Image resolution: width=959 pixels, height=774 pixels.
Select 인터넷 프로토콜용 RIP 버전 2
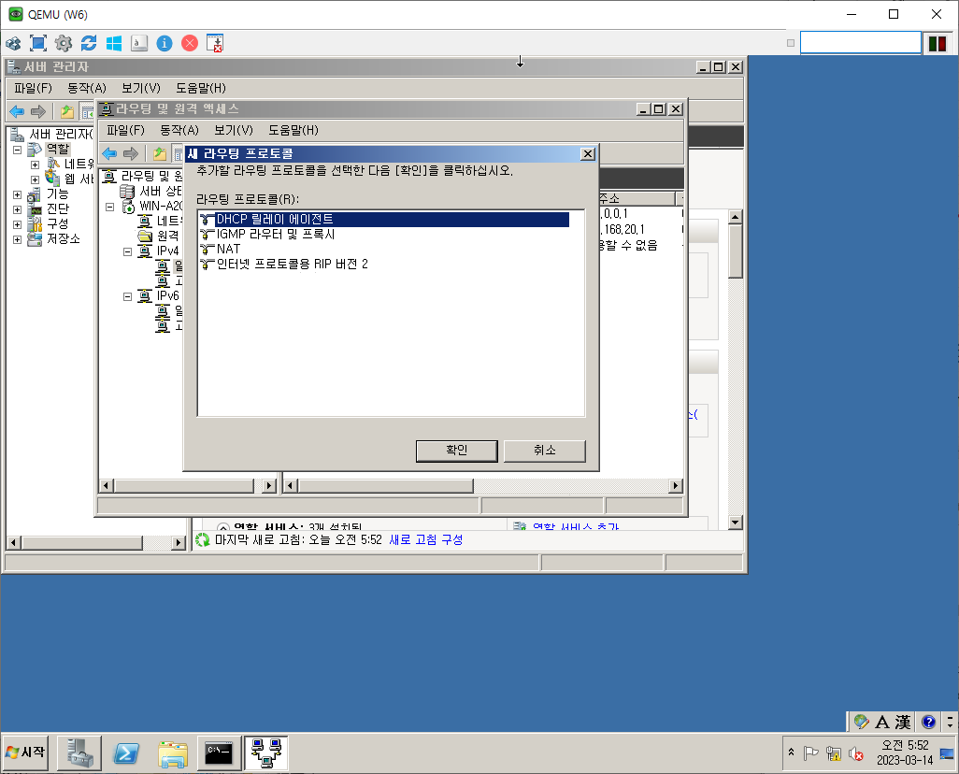[x=284, y=264]
